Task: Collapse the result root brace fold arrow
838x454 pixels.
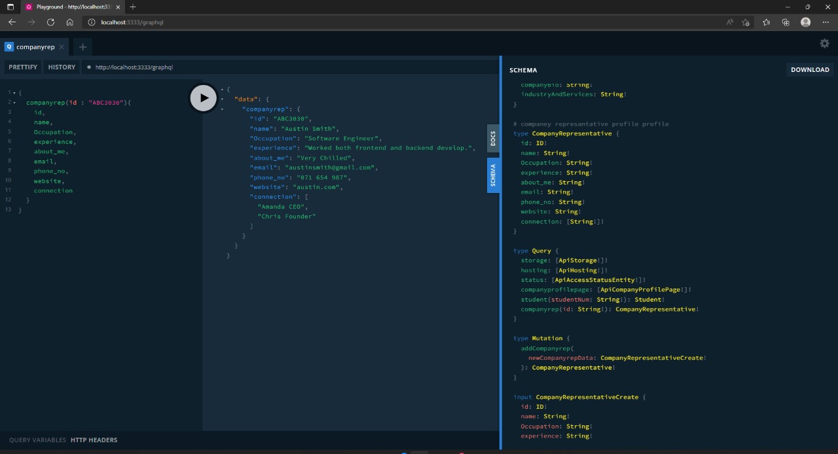Action: click(x=222, y=90)
